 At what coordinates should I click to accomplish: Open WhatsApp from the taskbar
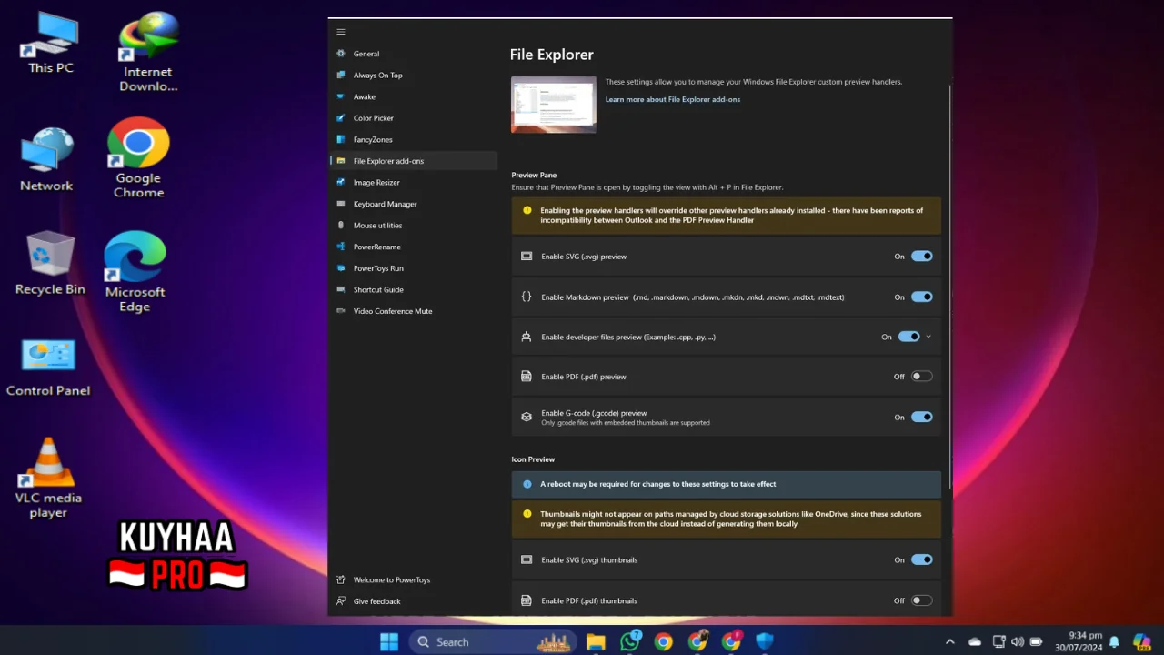[x=630, y=642]
